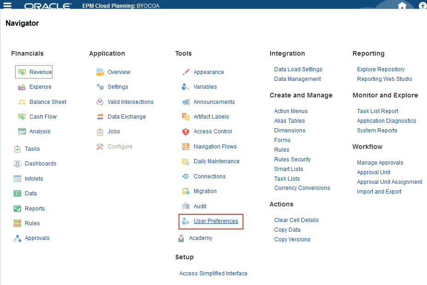This screenshot has height=285, width=427.
Task: Choose Copy Data under Actions
Action: coord(287,230)
